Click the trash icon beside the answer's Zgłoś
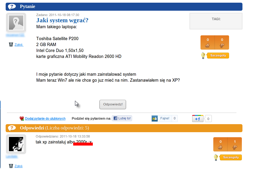Image resolution: width=260 pixels, height=169 pixels. tap(11, 166)
